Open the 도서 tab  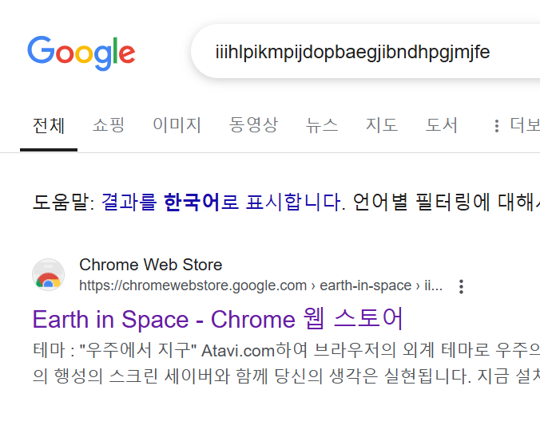(442, 124)
